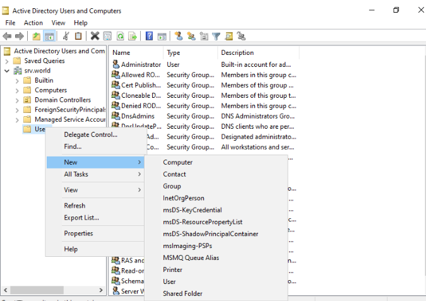Expand the Saved Queries node

pyautogui.click(x=7, y=61)
